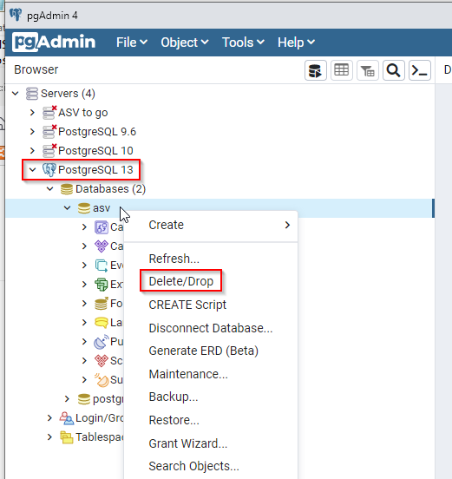This screenshot has width=452, height=479.
Task: Collapse the asv database node
Action: [67, 208]
